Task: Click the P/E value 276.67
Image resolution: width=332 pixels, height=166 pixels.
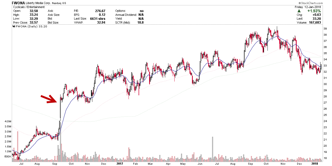Action: click(x=100, y=11)
